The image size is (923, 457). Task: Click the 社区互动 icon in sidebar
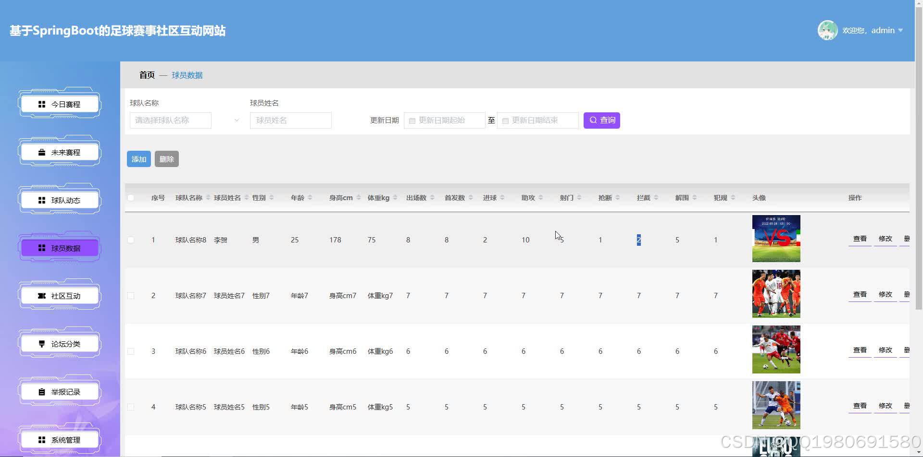pyautogui.click(x=41, y=296)
